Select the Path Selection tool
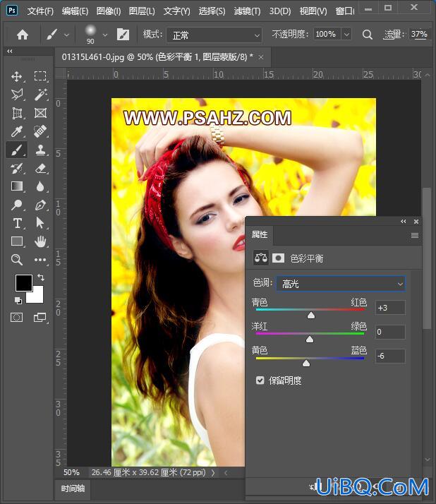The image size is (436, 504). click(x=40, y=223)
